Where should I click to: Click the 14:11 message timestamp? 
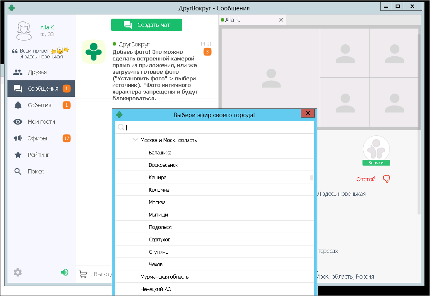[206, 44]
